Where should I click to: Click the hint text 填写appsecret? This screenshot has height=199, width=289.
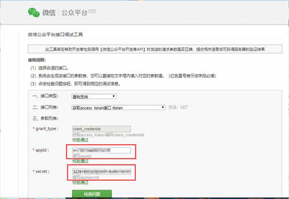click(86, 178)
